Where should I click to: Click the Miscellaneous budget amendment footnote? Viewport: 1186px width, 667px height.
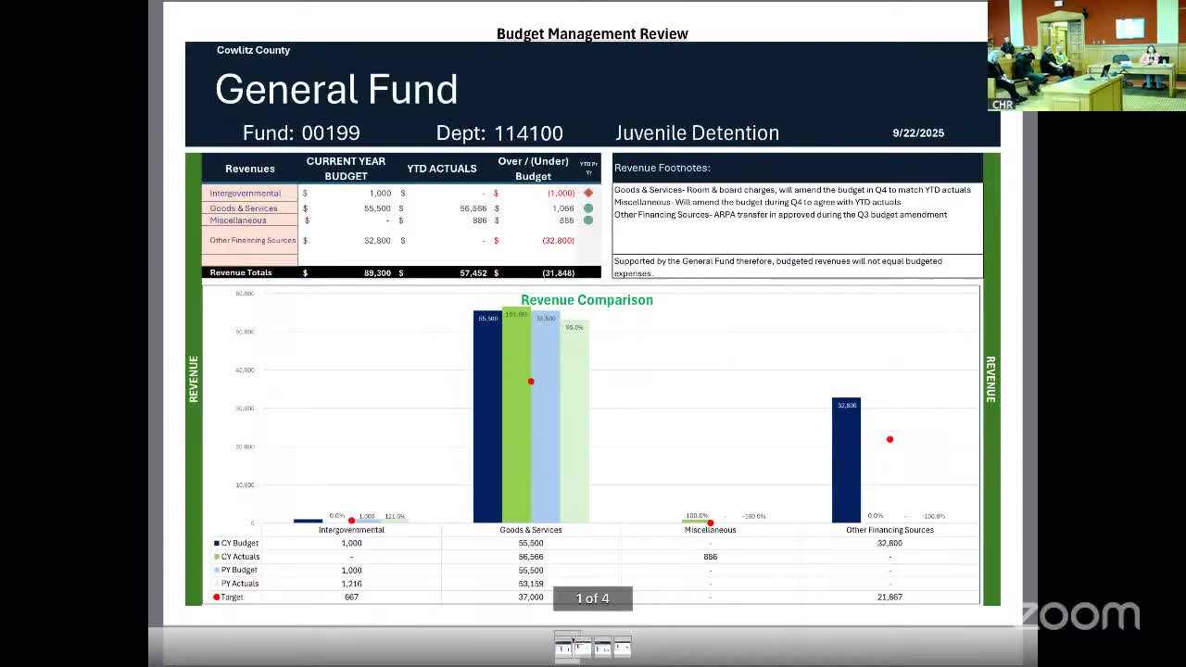[x=757, y=202]
